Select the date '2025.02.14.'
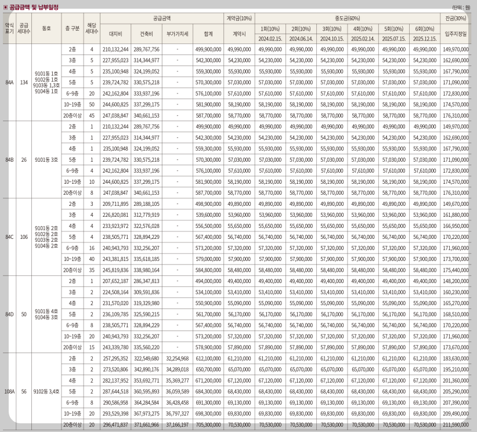The width and height of the screenshot is (477, 432). coord(363,39)
